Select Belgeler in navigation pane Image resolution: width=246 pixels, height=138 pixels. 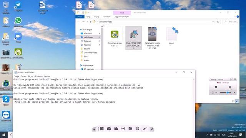click(x=87, y=41)
